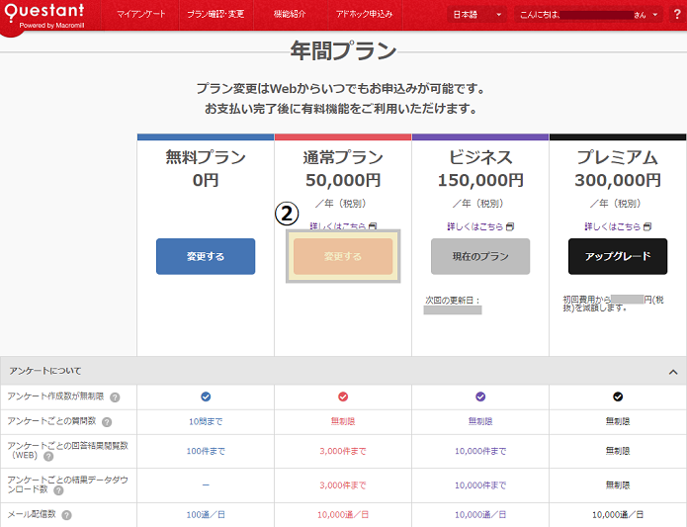The height and width of the screenshot is (527, 687).
Task: Click help icon beside 回答結果閲覧数(WEB)
Action: 48,456
